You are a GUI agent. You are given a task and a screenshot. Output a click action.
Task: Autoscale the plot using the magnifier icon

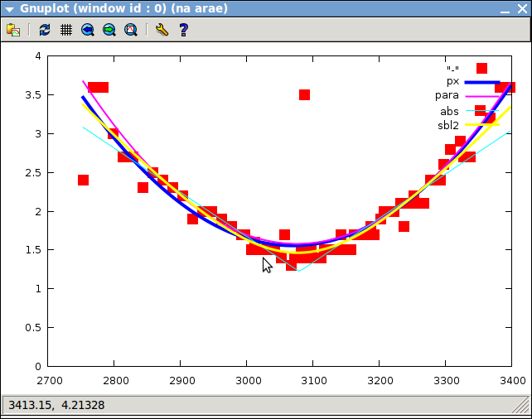point(131,30)
